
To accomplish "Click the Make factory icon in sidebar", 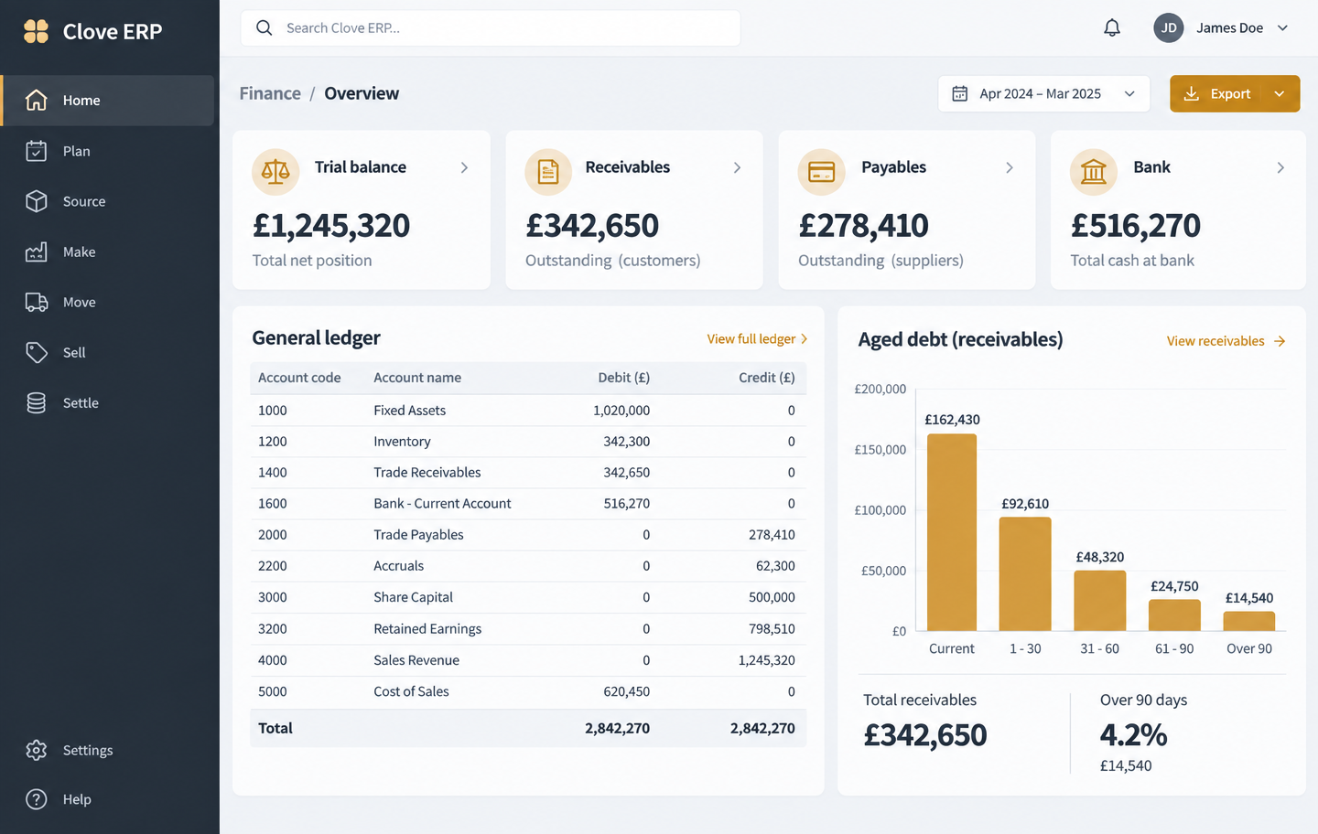I will tap(37, 251).
